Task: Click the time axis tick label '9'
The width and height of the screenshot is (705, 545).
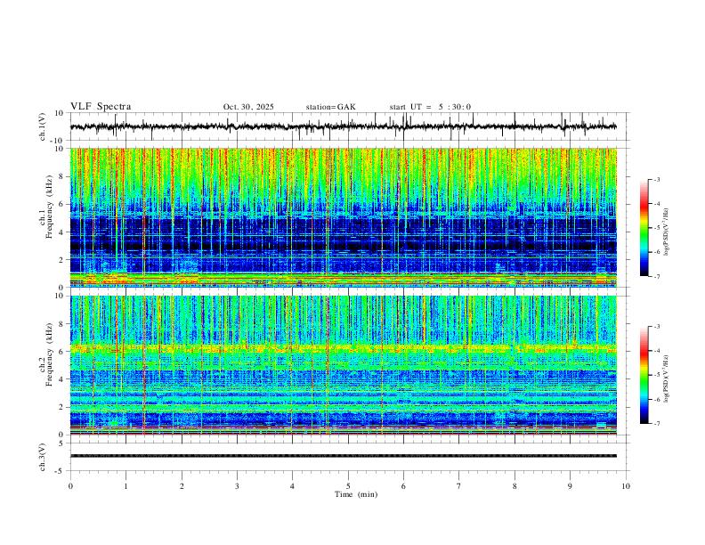Action: [x=570, y=486]
